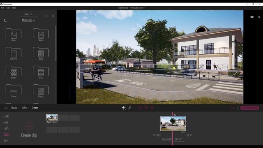Screen dimensions: 263x148
Task: Expand the right side panel arrow
Action: (x=259, y=17)
